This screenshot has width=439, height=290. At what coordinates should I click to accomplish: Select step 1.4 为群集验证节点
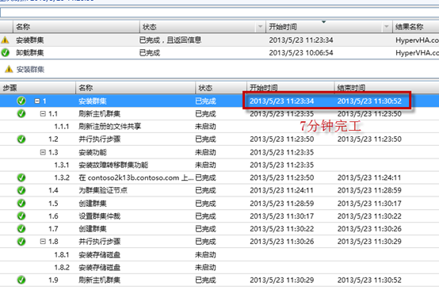pyautogui.click(x=219, y=190)
